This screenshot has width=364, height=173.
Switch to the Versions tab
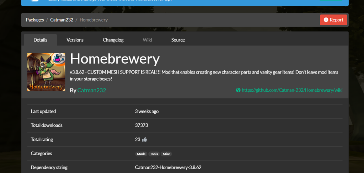coord(75,40)
